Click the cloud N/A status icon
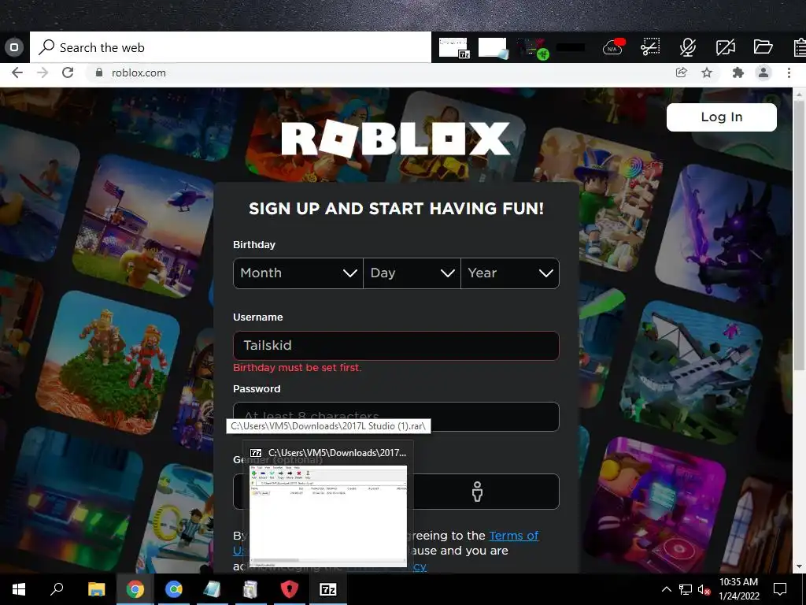This screenshot has height=605, width=806. coord(613,47)
